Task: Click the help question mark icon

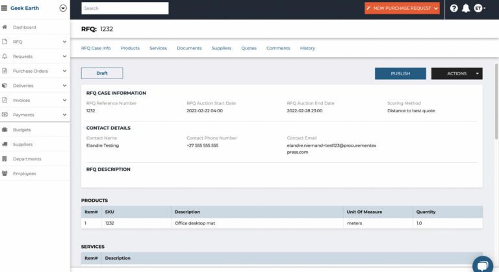Action: pyautogui.click(x=454, y=8)
